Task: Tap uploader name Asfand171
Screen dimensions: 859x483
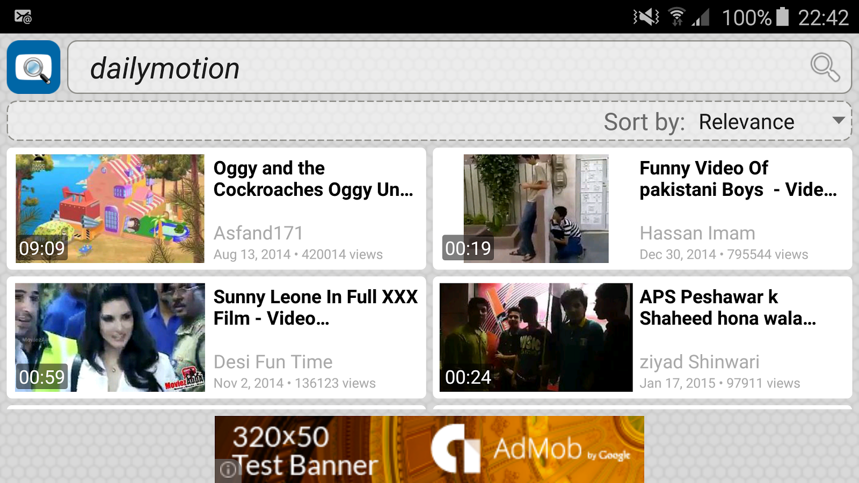Action: 258,233
